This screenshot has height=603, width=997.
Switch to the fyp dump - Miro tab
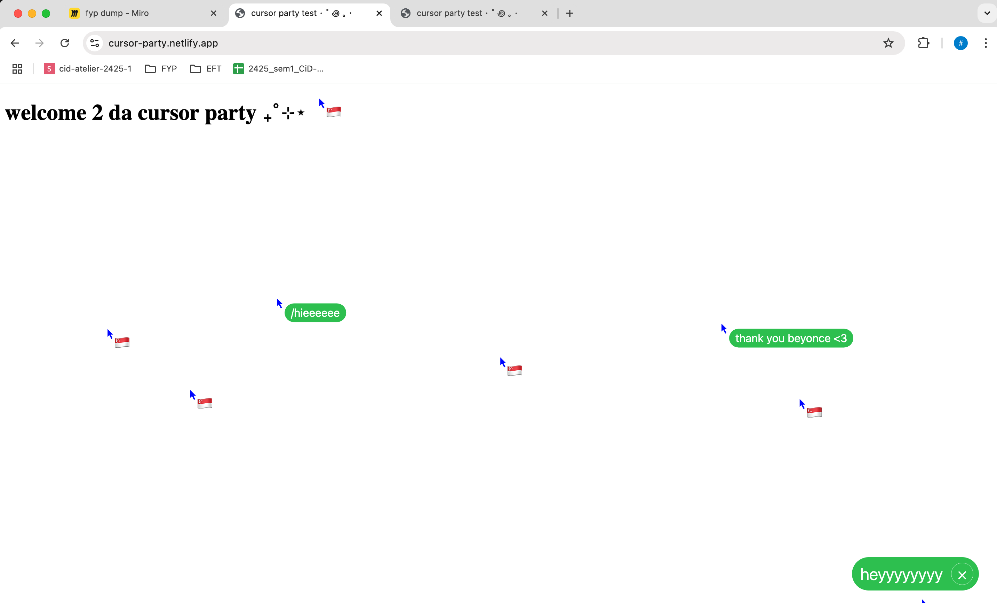tap(117, 13)
